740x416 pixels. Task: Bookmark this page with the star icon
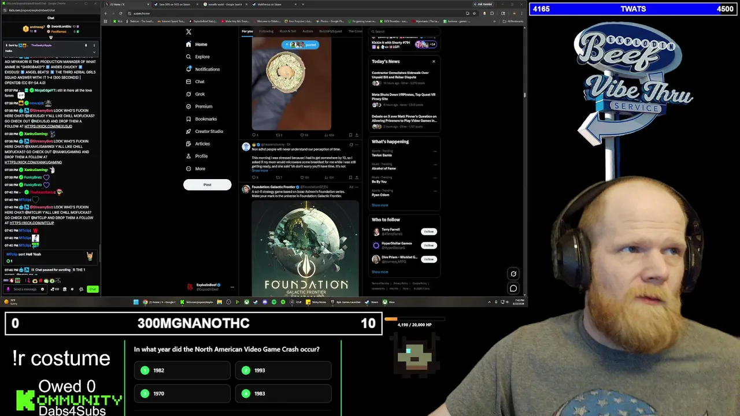(474, 13)
